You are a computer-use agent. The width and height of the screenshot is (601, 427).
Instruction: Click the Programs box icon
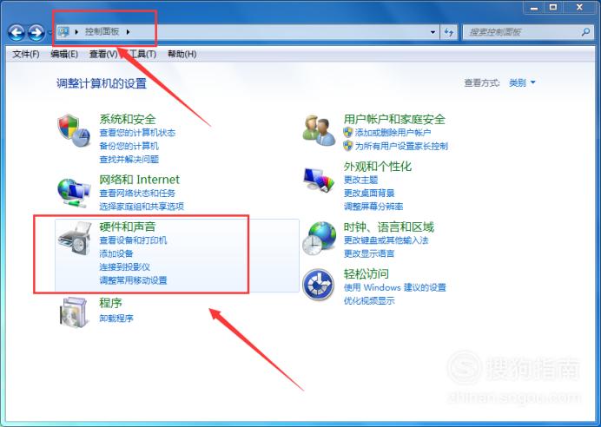click(74, 312)
